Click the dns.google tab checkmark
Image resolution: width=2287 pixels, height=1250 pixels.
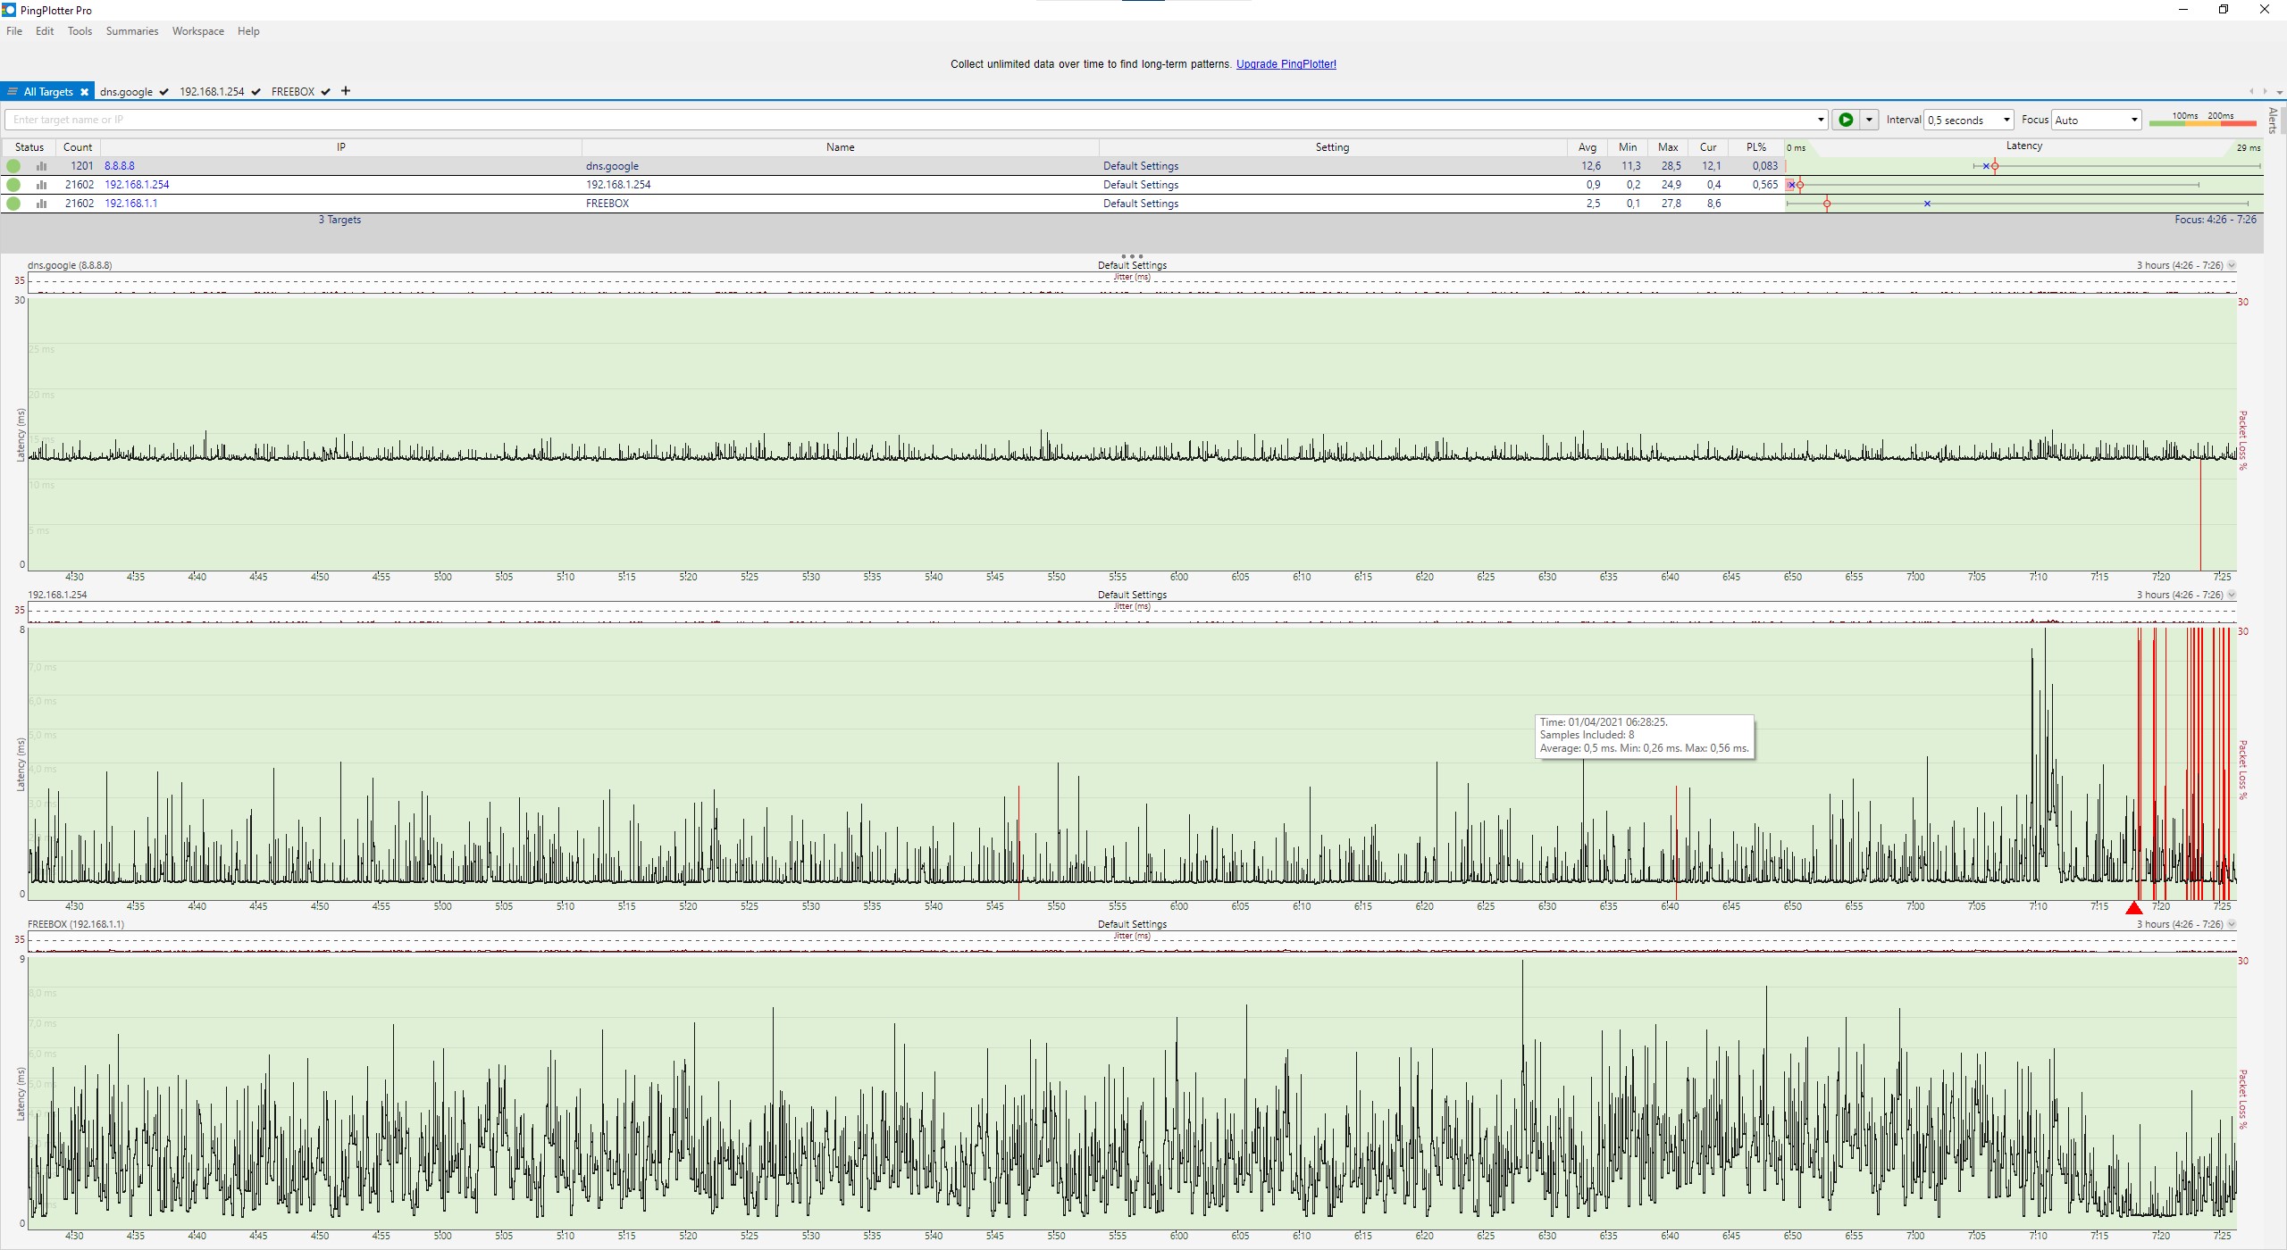tap(164, 92)
